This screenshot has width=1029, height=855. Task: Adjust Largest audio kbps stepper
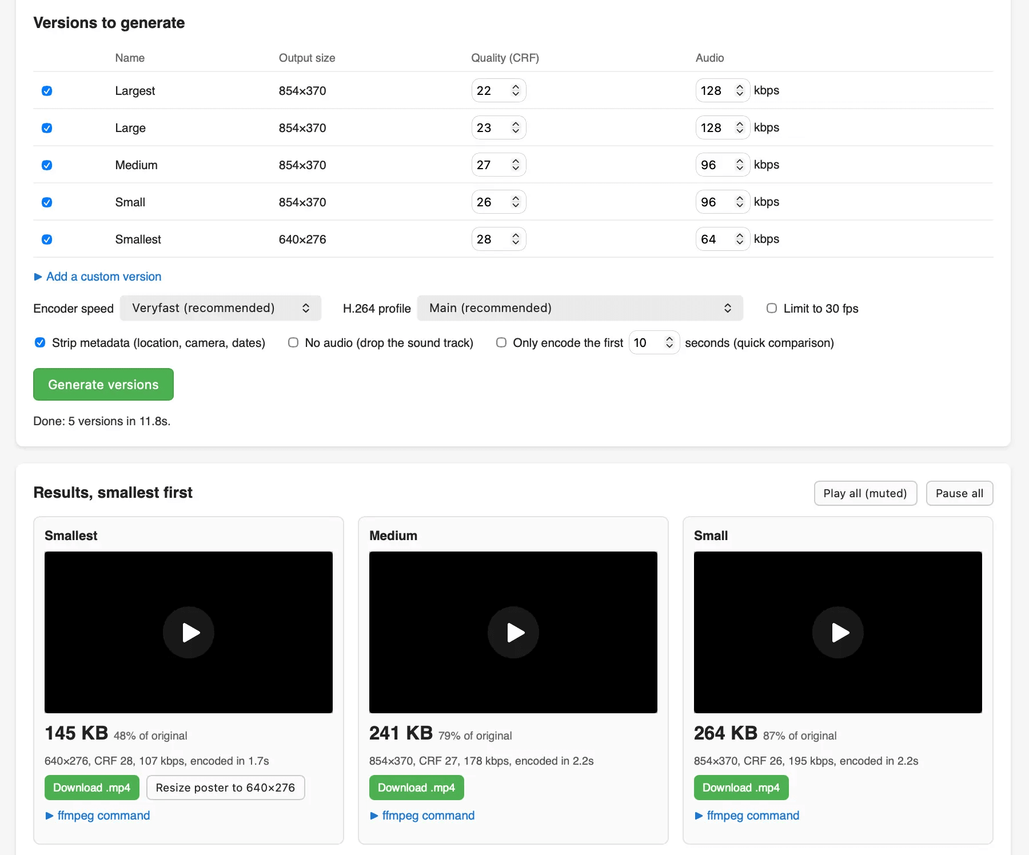(740, 90)
